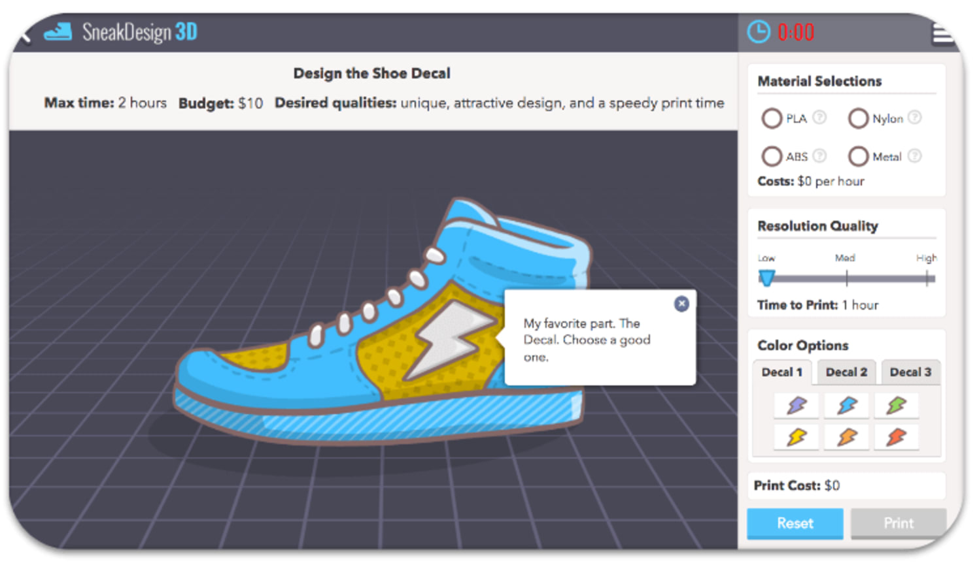Open the Nylon help question mark

(x=915, y=118)
